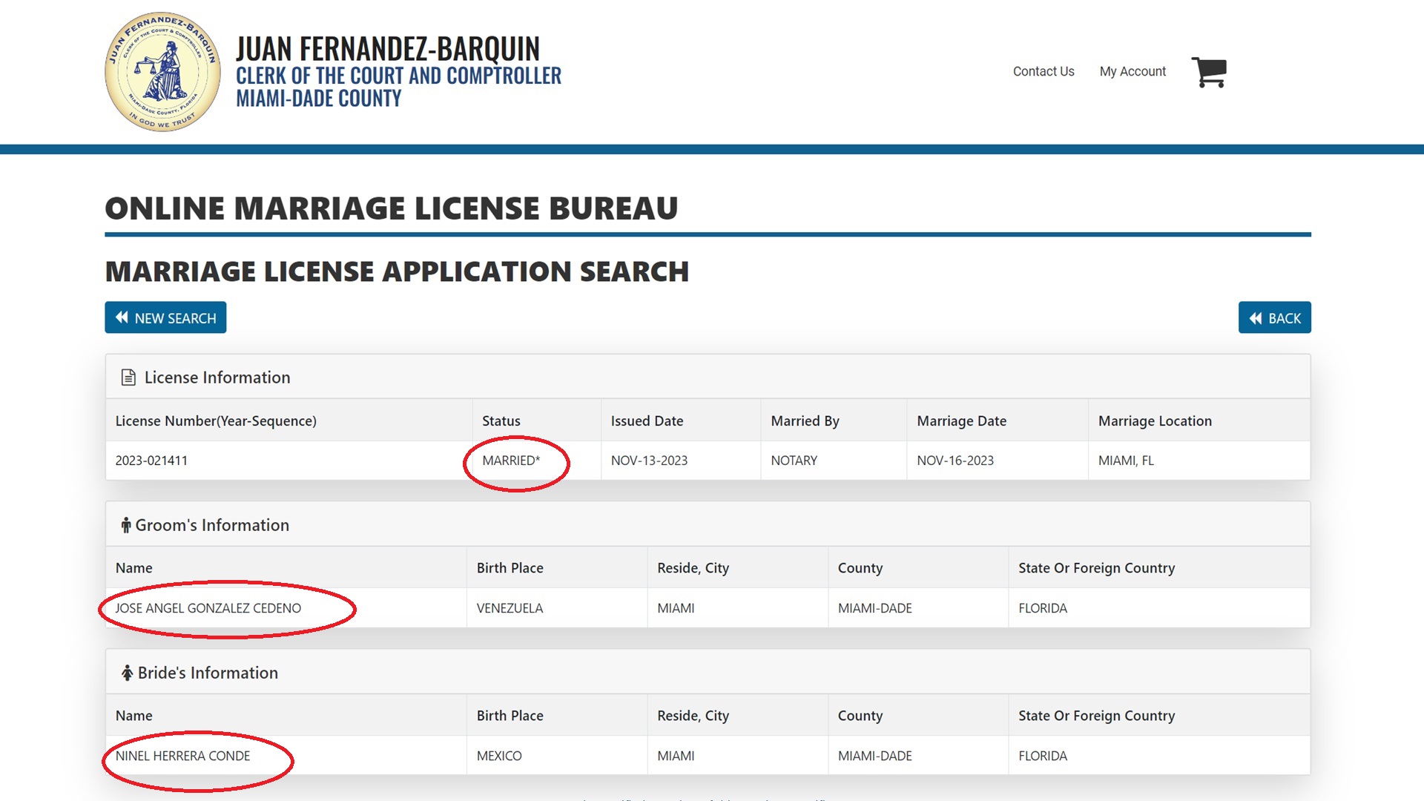Select bride's reside city MIAMI
This screenshot has width=1424, height=801.
[x=676, y=756]
